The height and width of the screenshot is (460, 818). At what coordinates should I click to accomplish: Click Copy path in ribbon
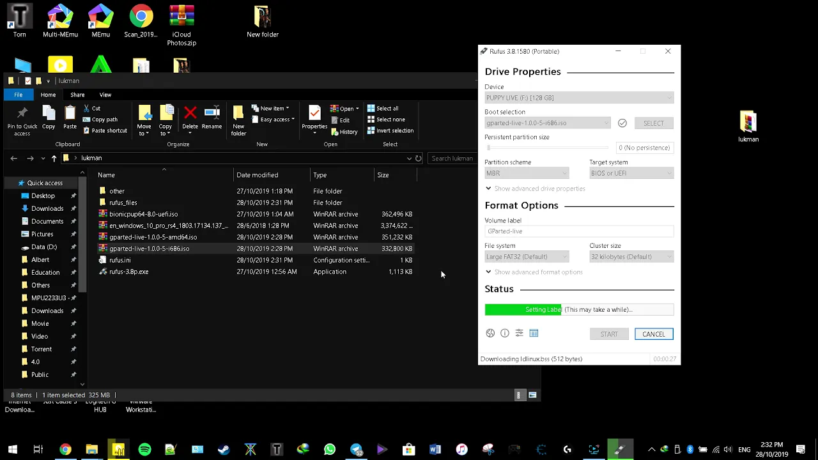coord(100,119)
